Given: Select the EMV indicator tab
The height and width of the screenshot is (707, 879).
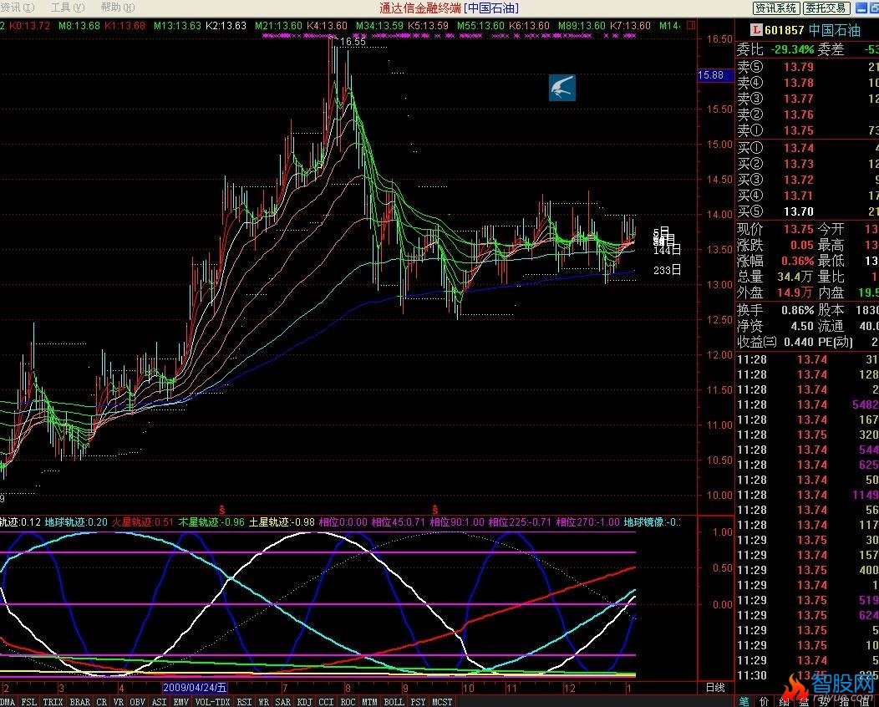Looking at the screenshot, I should click(181, 701).
